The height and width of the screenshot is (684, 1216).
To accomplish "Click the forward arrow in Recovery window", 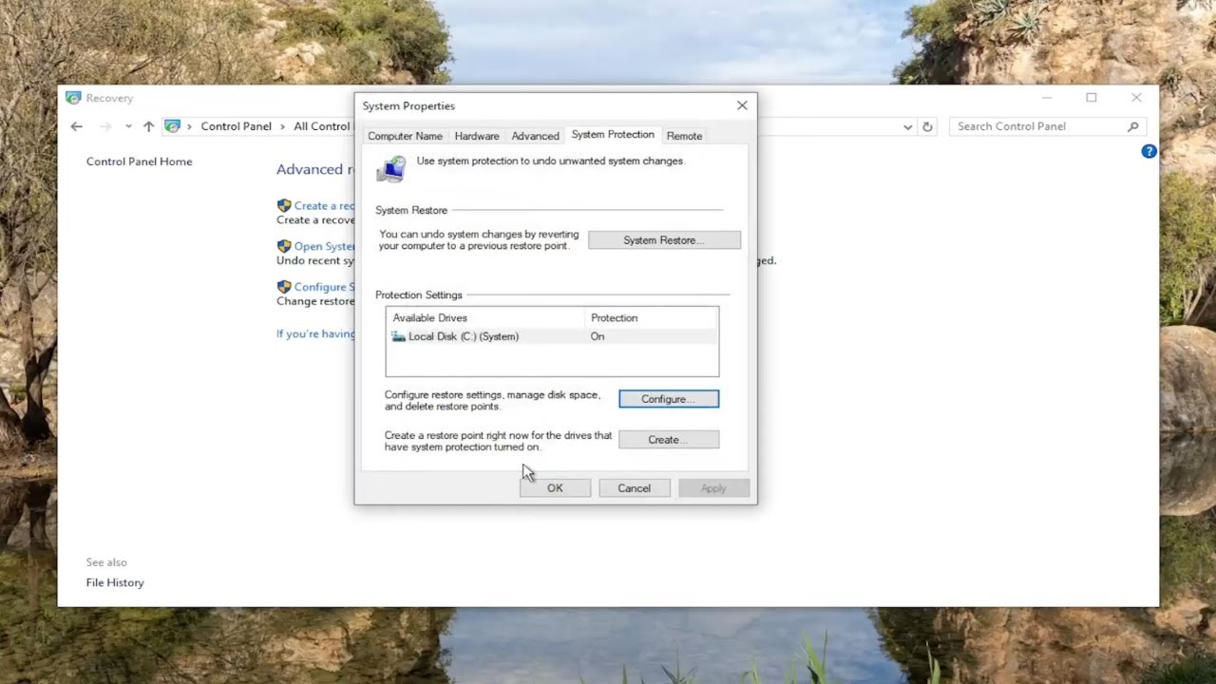I will (105, 126).
